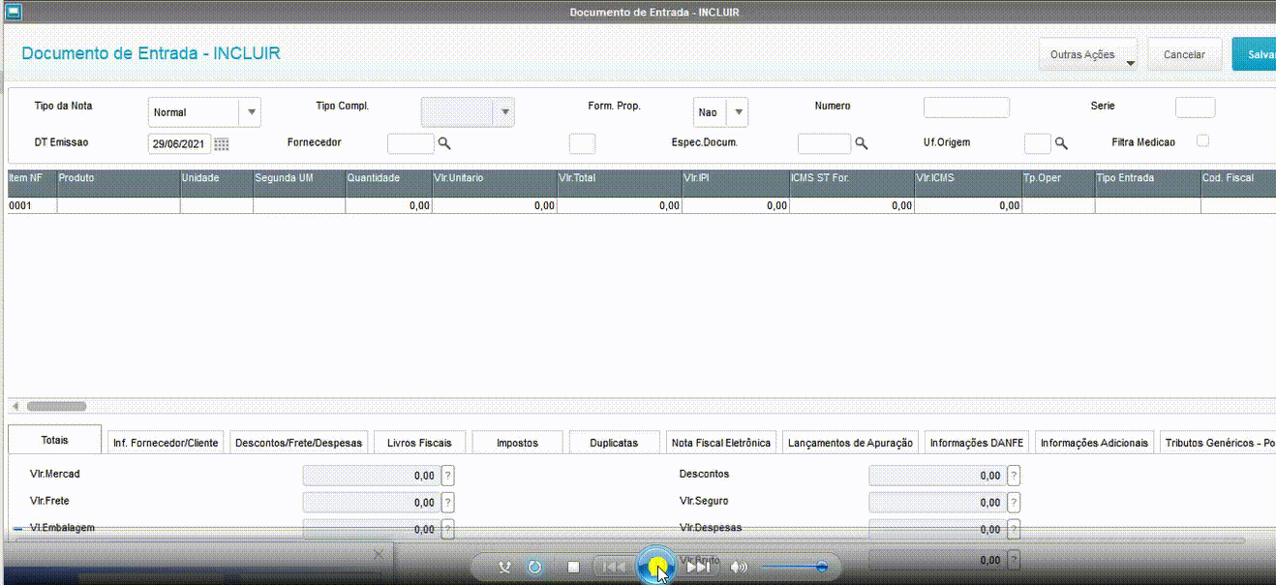
Task: Click the Cancelar button
Action: tap(1184, 55)
